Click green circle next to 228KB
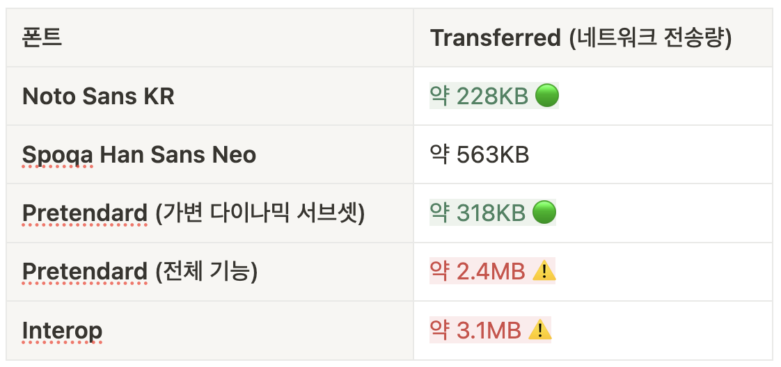The image size is (781, 367). [546, 97]
